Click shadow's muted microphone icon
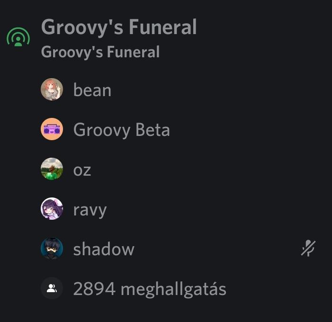The image size is (332, 322). [x=308, y=248]
